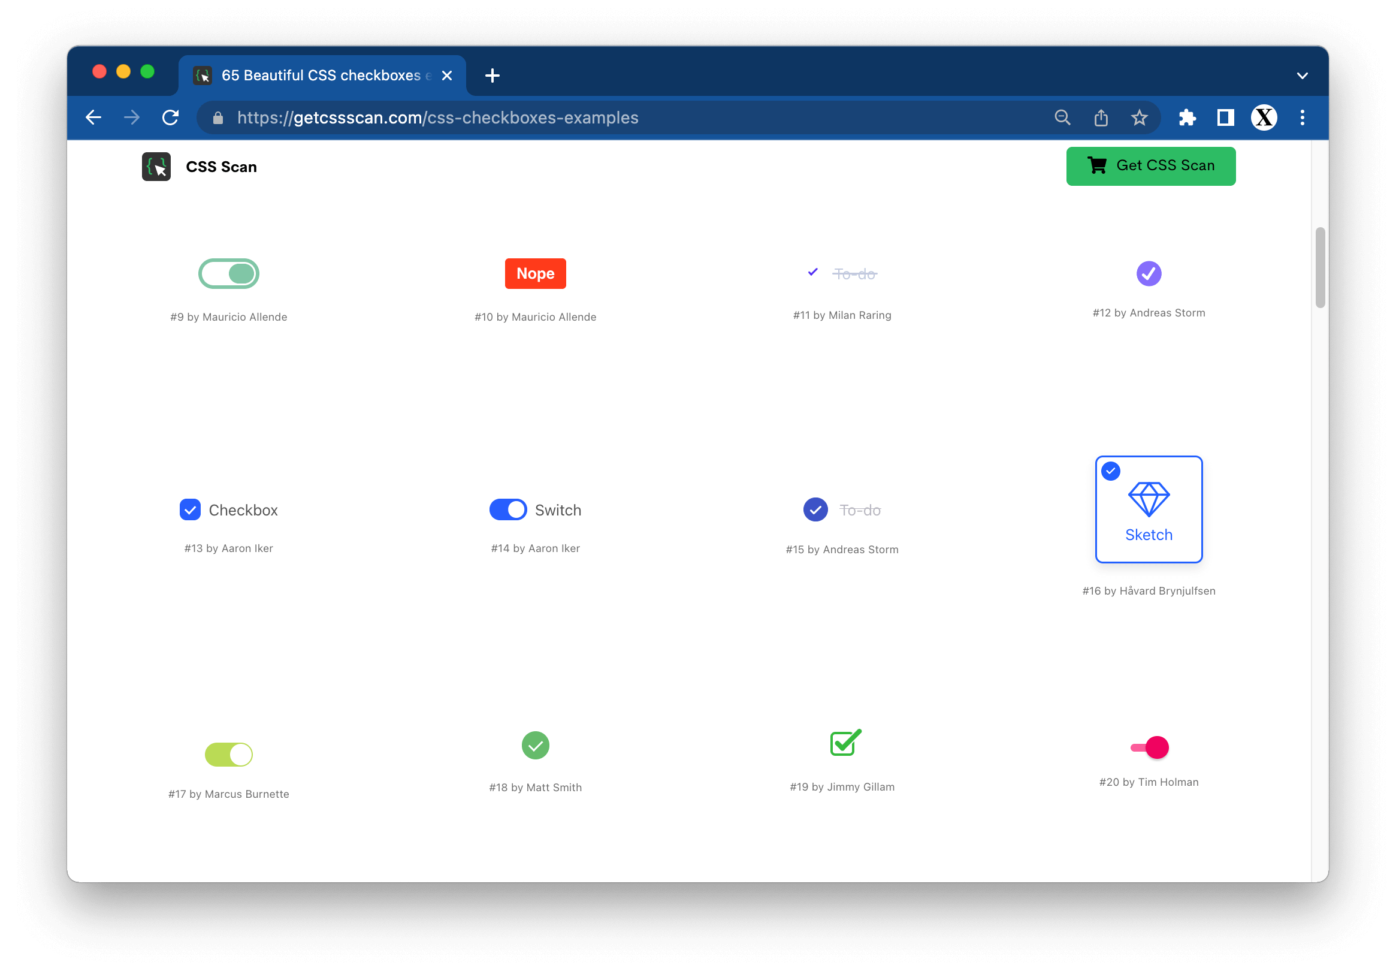Uncheck the blue Checkbox #13
This screenshot has height=971, width=1396.
tap(191, 510)
